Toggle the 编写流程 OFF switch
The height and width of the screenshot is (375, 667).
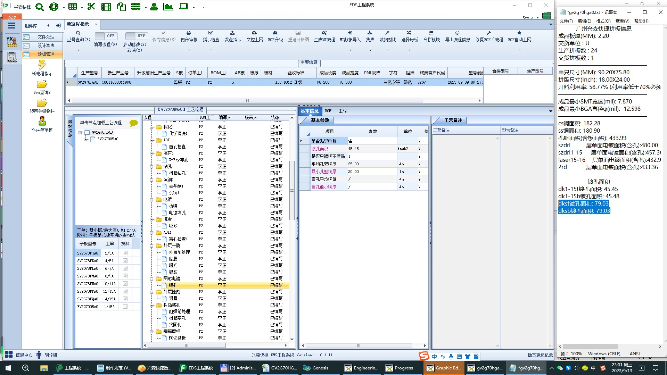point(106,36)
